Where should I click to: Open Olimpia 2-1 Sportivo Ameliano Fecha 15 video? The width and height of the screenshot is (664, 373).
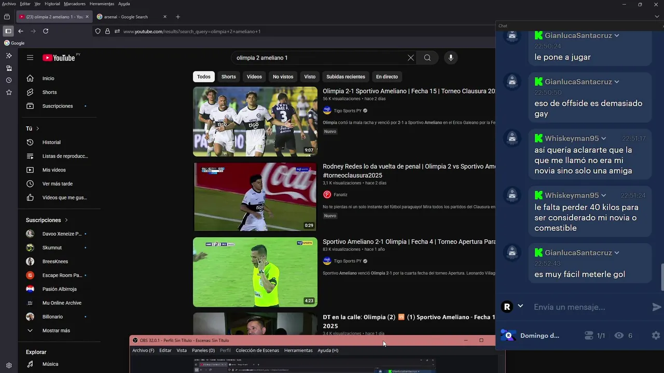[x=409, y=91]
